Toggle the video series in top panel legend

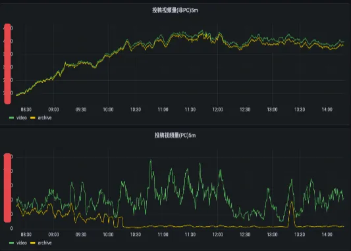tap(22, 118)
